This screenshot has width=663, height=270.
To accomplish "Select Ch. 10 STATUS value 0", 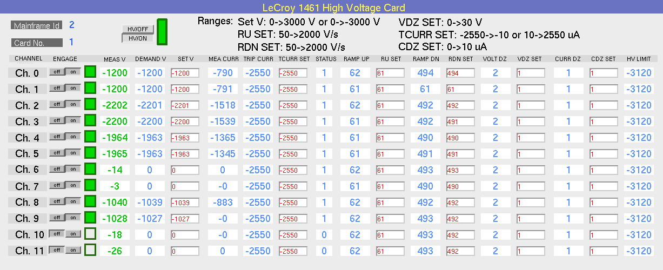I will coord(324,235).
